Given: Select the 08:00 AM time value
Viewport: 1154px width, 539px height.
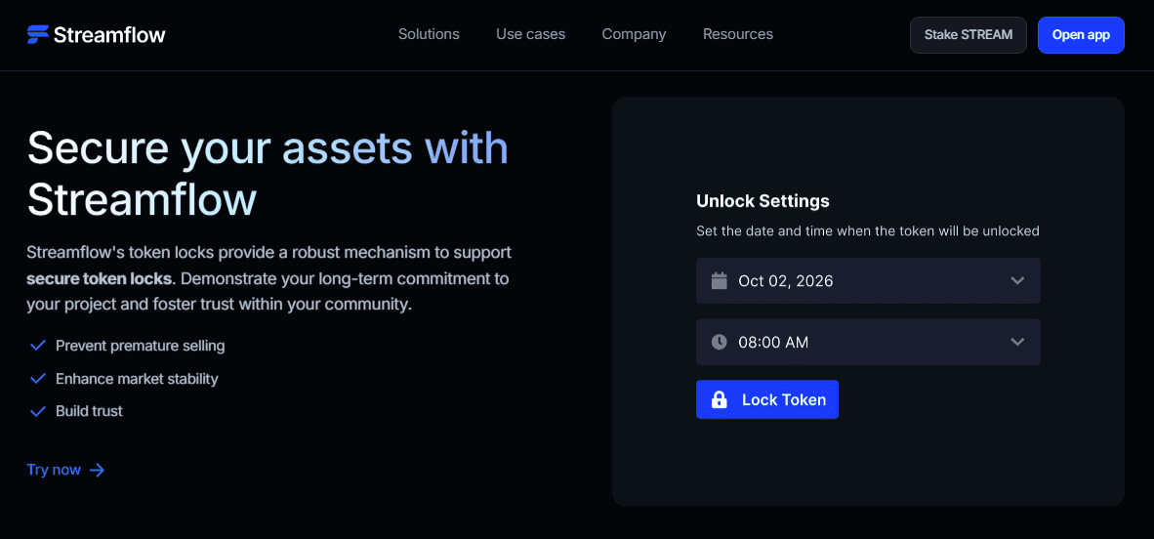Looking at the screenshot, I should pyautogui.click(x=773, y=342).
